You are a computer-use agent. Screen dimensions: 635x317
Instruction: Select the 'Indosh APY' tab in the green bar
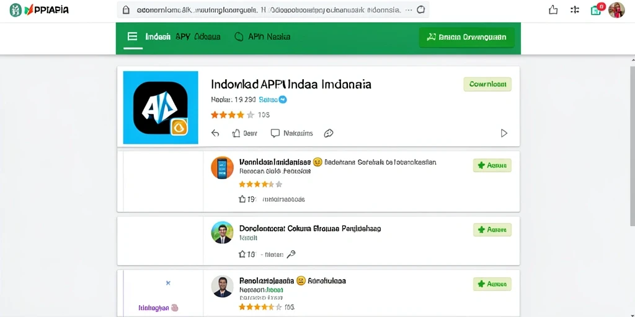coord(183,37)
